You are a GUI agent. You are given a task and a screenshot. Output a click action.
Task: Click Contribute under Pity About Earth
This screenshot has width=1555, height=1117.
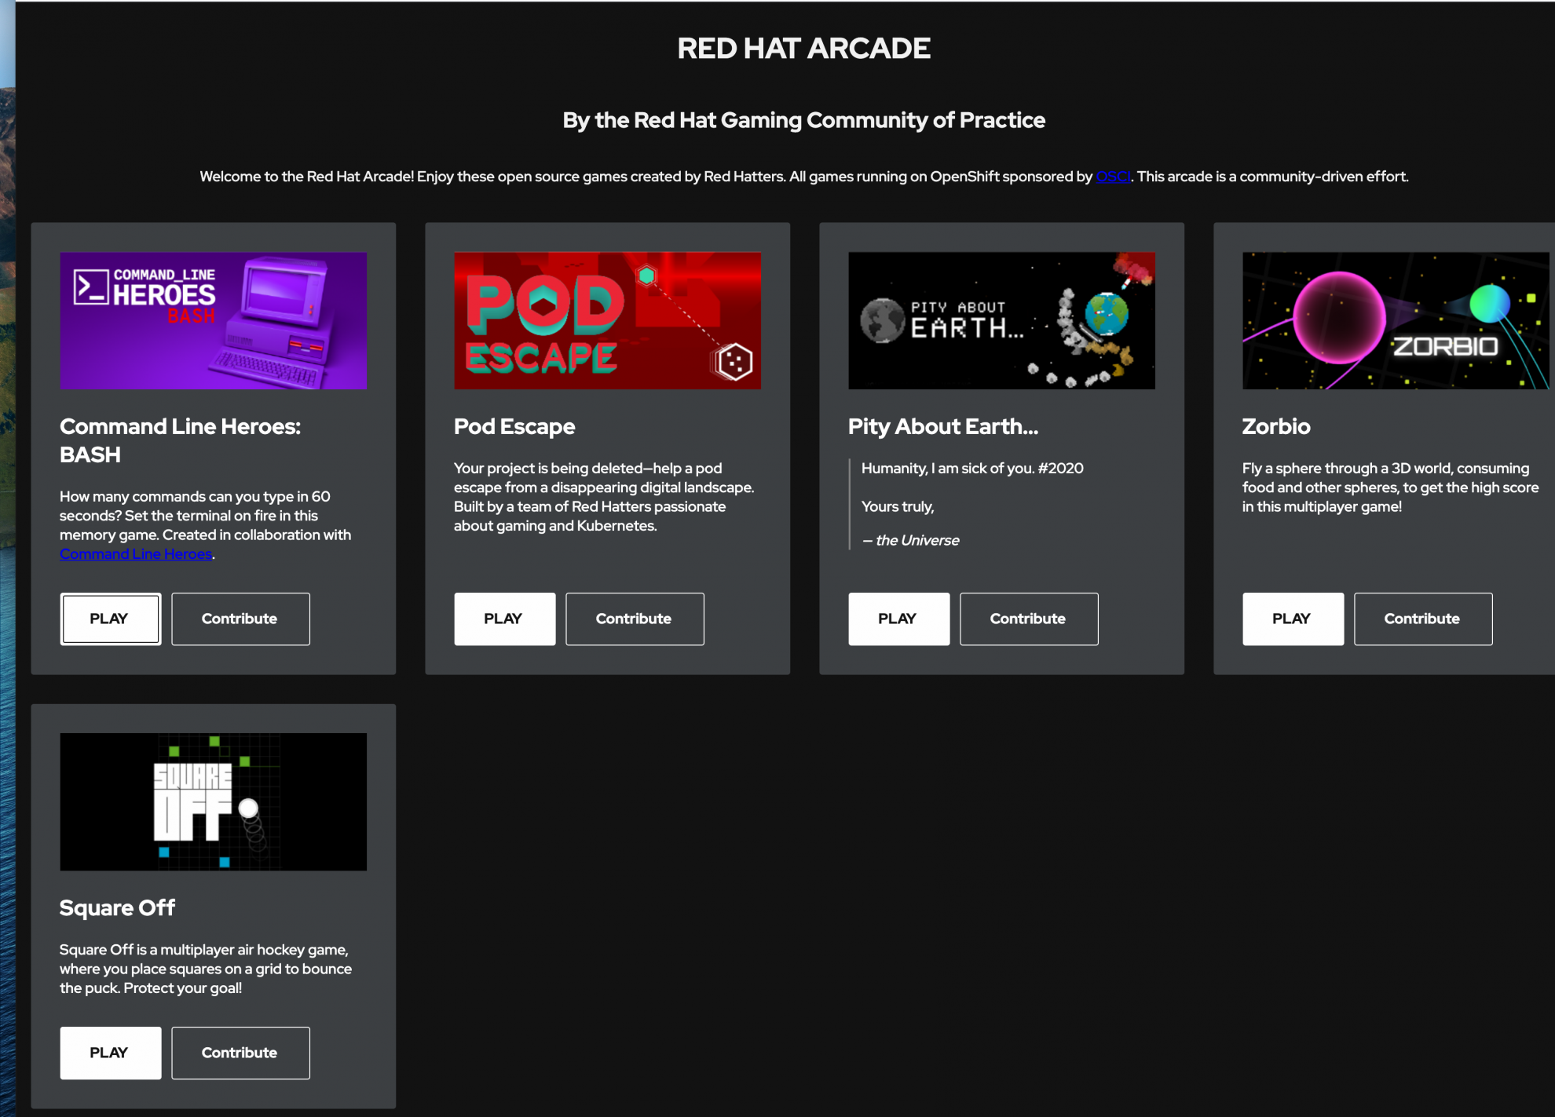coord(1029,619)
